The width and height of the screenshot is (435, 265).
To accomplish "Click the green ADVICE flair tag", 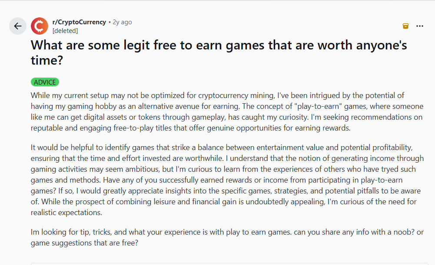I will point(45,82).
